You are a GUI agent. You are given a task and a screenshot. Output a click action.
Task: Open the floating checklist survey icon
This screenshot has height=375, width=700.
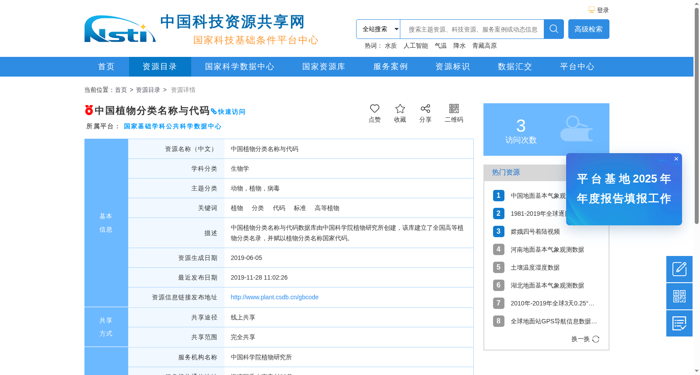(679, 323)
